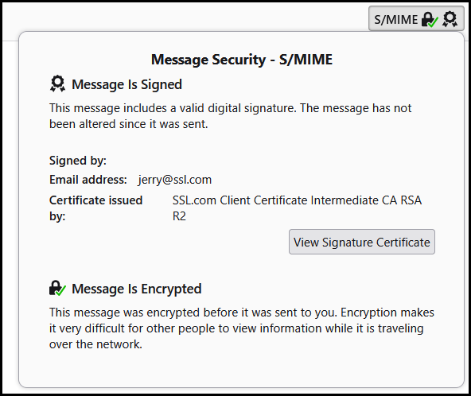Click the Signed by label

click(78, 161)
